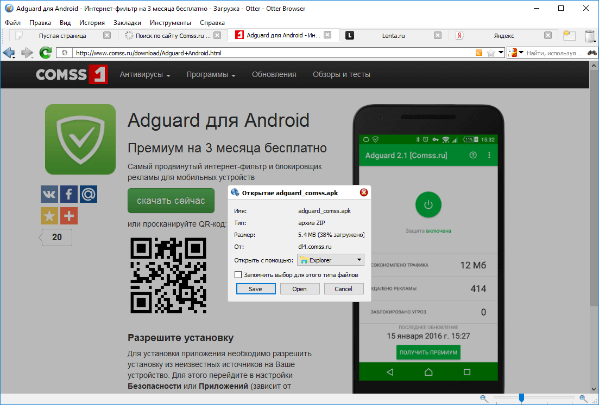Click the page scrollbar down arrow
The width and height of the screenshot is (599, 405).
click(x=593, y=389)
